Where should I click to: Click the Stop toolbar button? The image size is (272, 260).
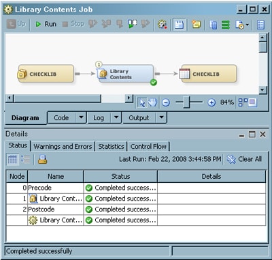coord(73,24)
